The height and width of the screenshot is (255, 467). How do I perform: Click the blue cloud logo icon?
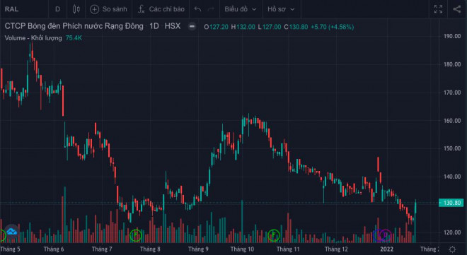pyautogui.click(x=11, y=232)
